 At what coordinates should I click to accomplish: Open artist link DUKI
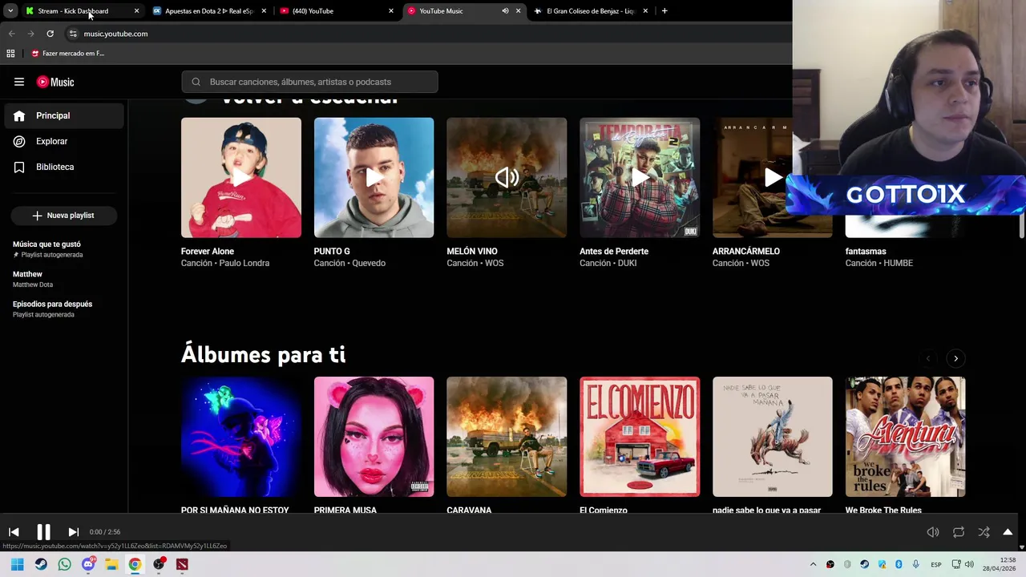pyautogui.click(x=632, y=263)
